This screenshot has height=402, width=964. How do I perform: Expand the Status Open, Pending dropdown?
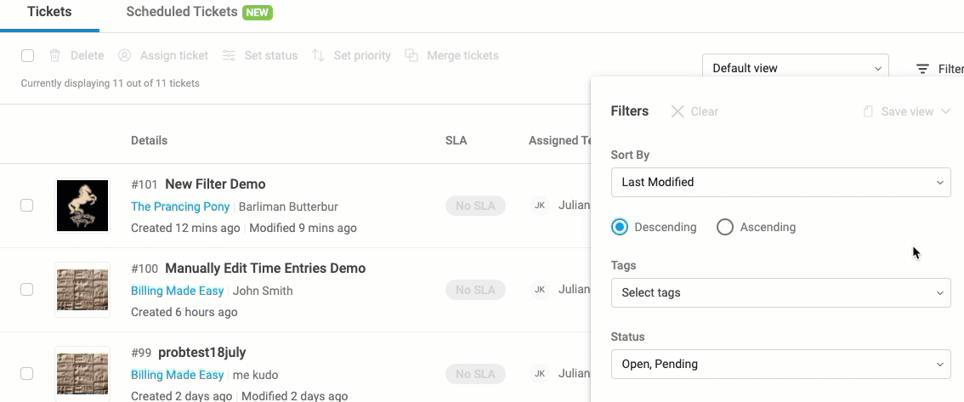tap(780, 364)
